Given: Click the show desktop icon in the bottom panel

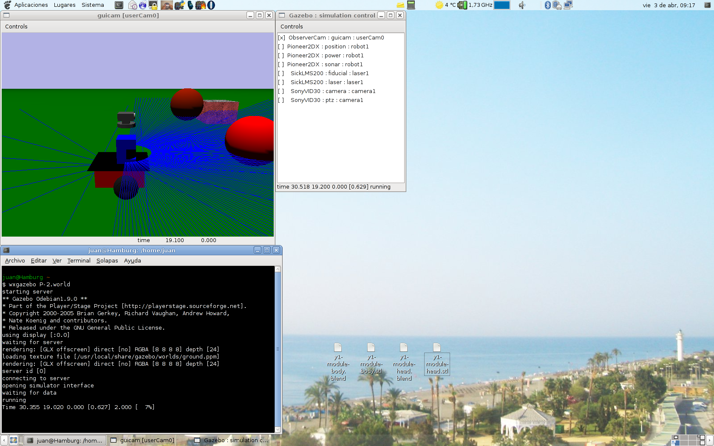Looking at the screenshot, I should coord(14,440).
